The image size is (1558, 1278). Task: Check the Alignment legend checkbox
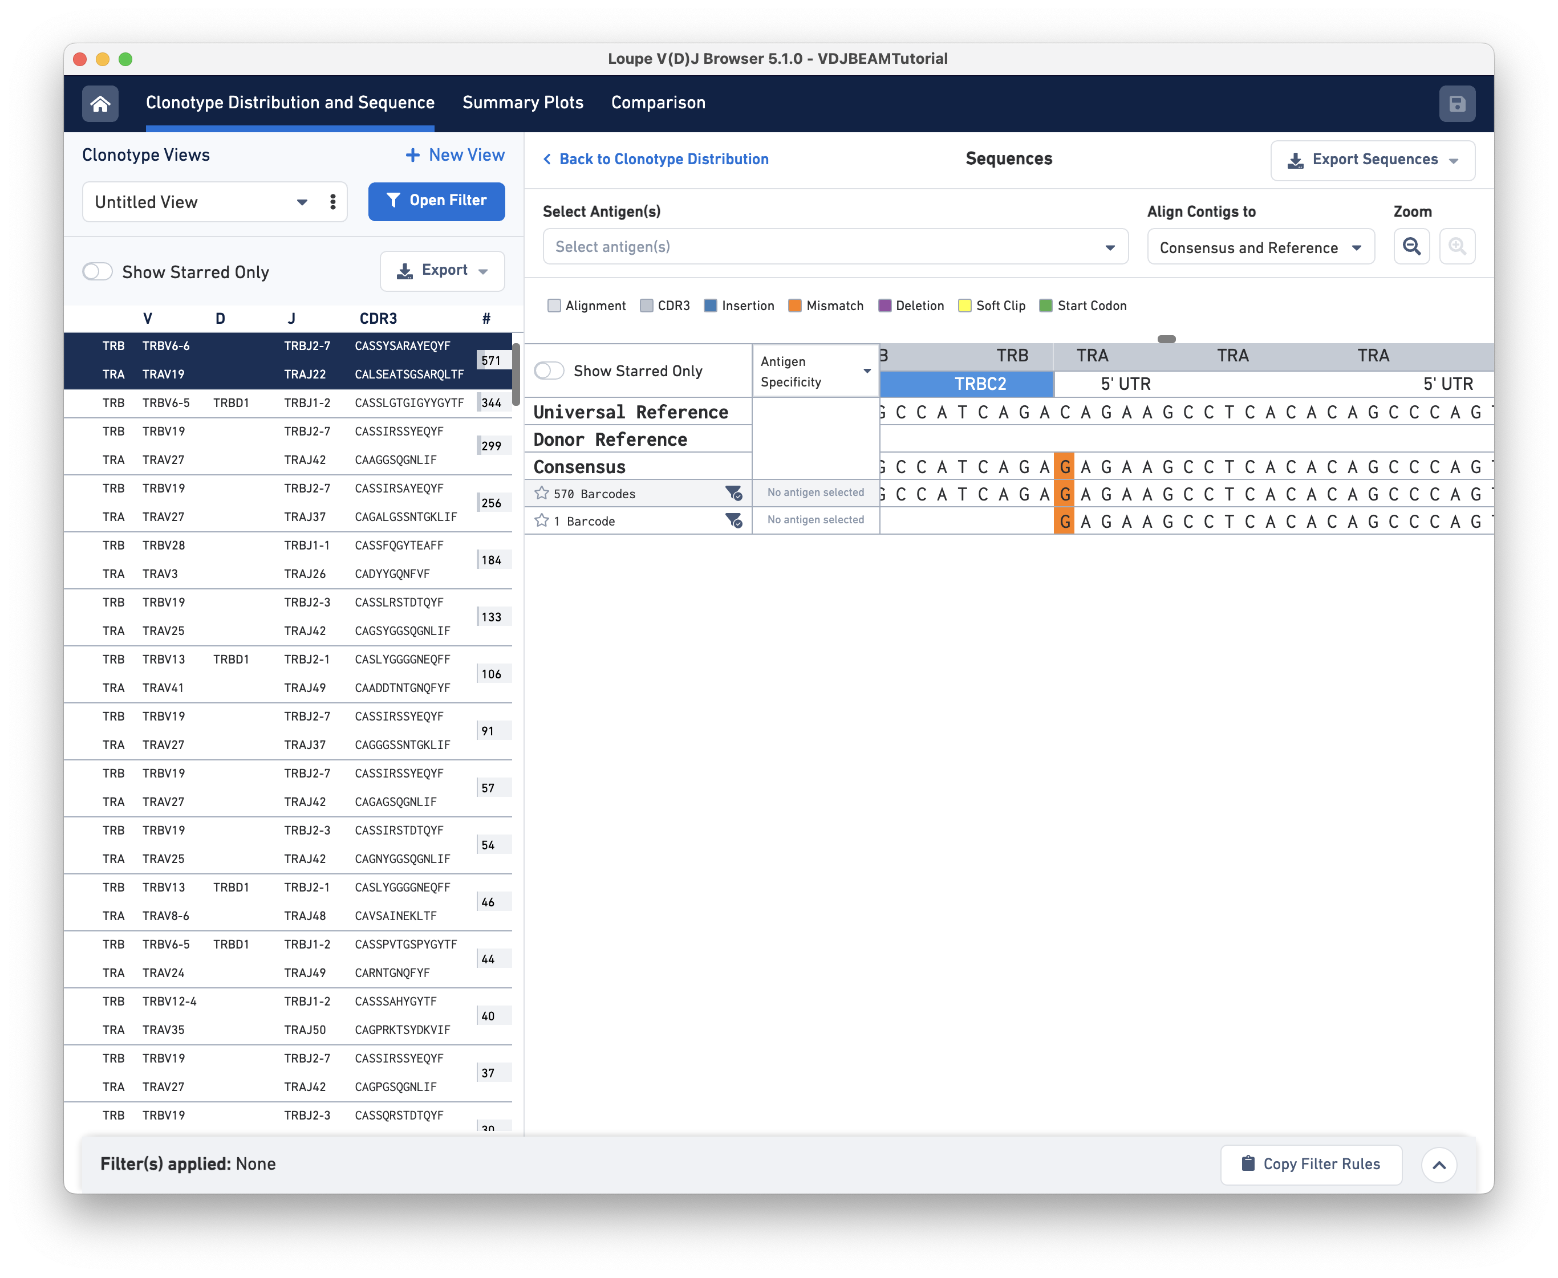pyautogui.click(x=554, y=305)
